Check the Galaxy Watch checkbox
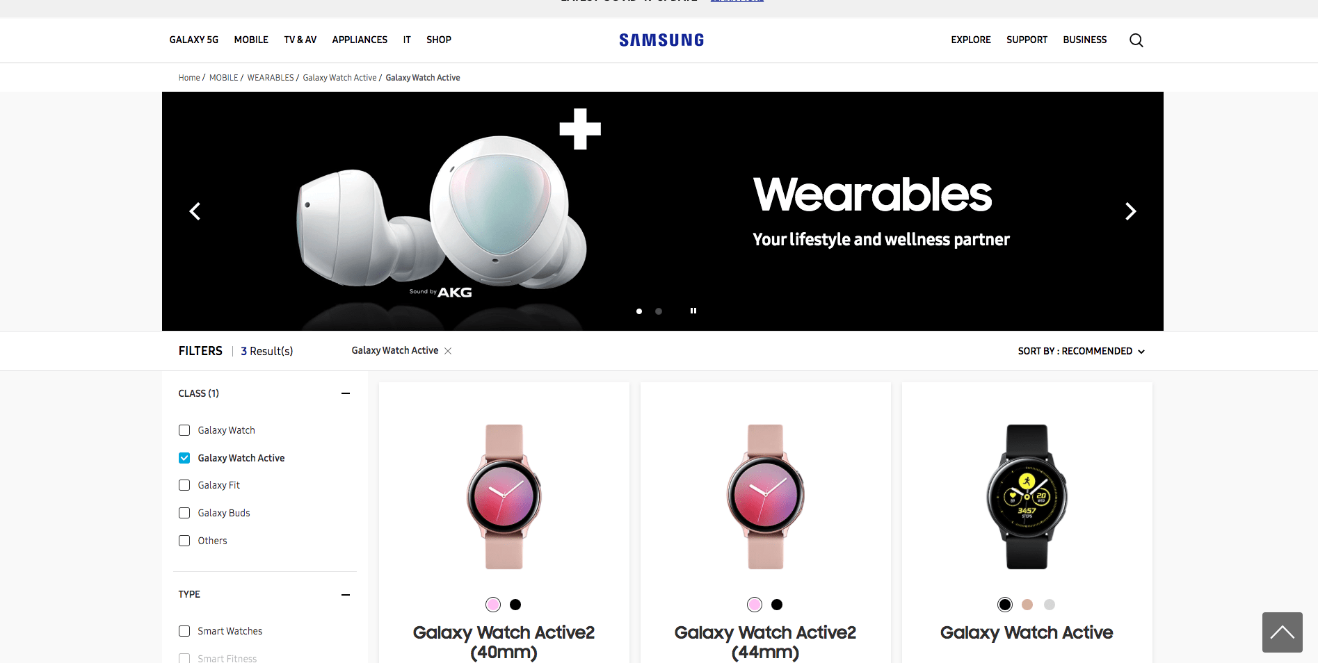 coord(184,430)
